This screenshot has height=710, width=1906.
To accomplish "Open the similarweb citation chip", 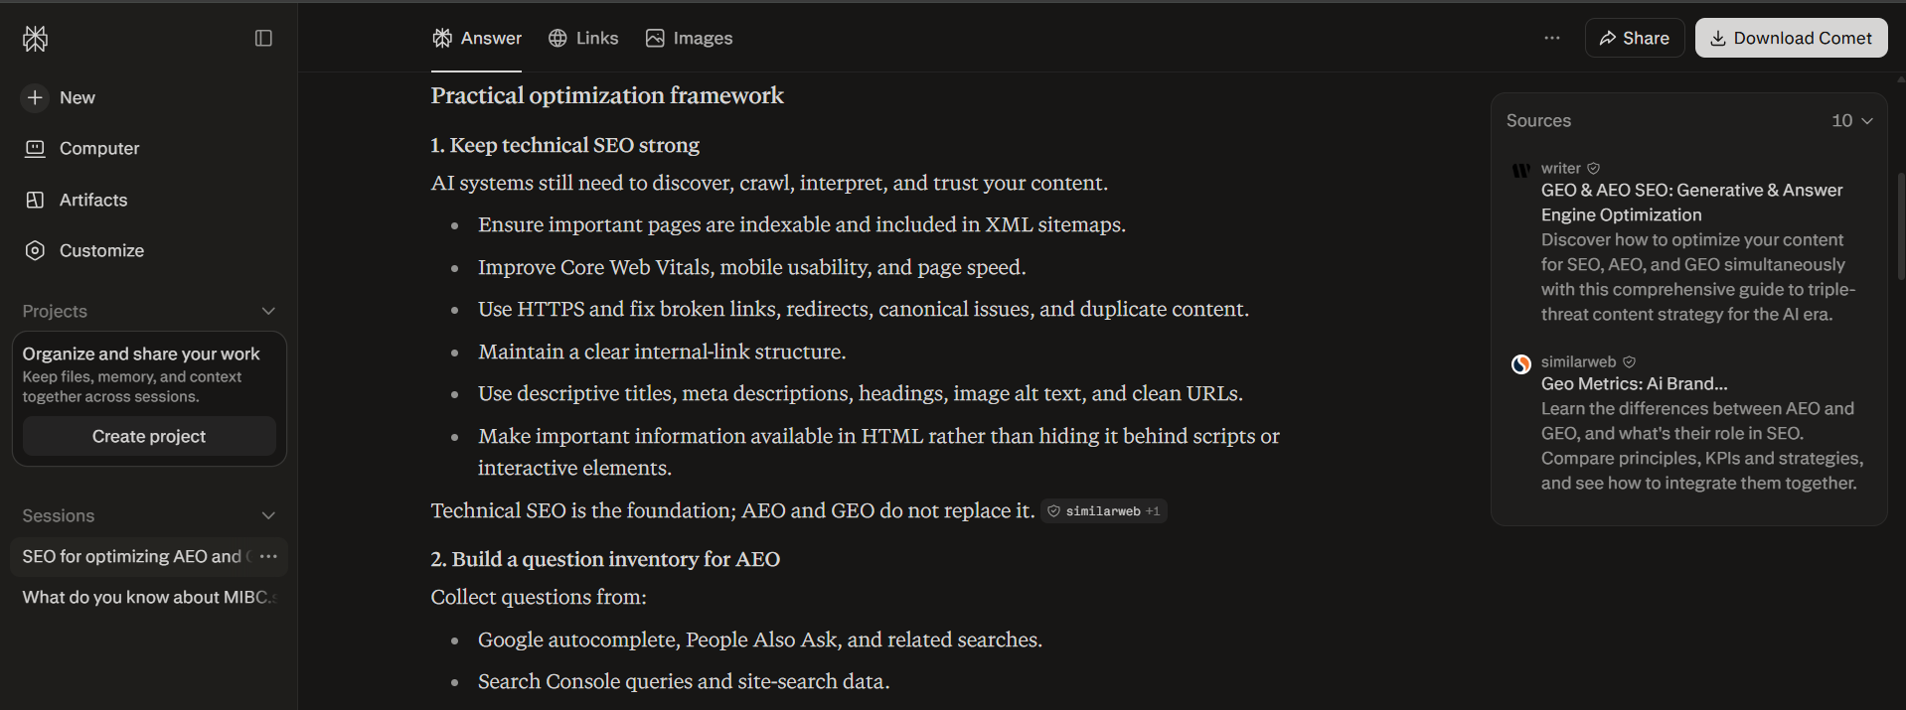I will click(x=1103, y=511).
